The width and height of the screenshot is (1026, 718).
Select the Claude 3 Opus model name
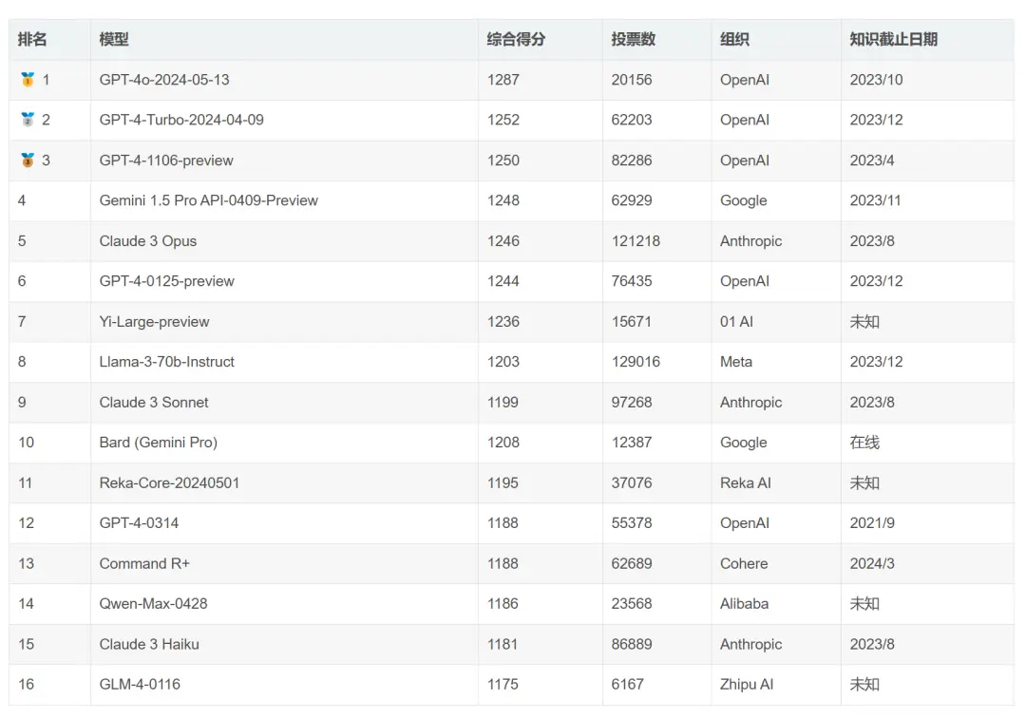click(x=148, y=241)
